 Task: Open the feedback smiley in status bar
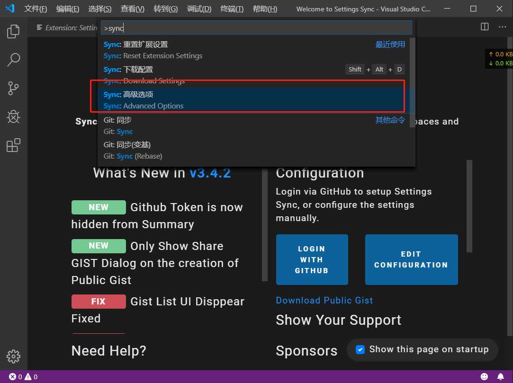(x=484, y=377)
